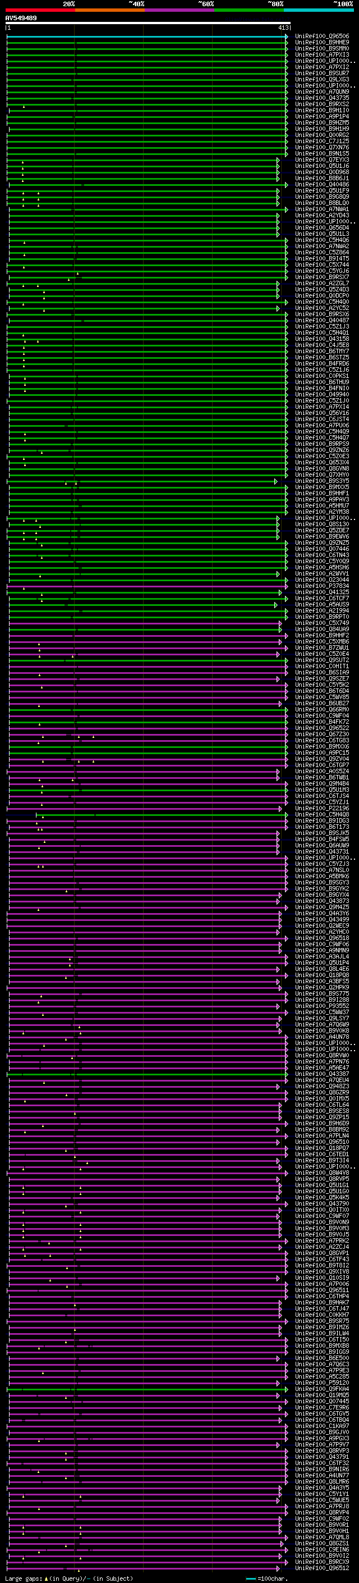
Task: Click the UniRef100_Q96522 label
Action: click(322, 728)
